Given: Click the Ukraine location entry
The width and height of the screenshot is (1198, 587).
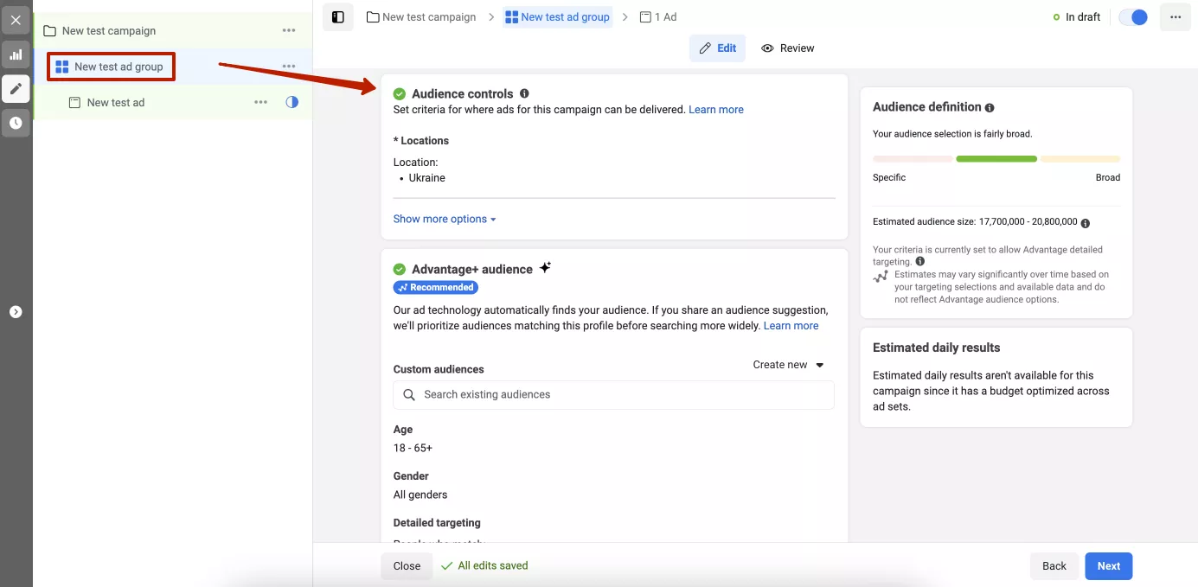Looking at the screenshot, I should (x=427, y=178).
